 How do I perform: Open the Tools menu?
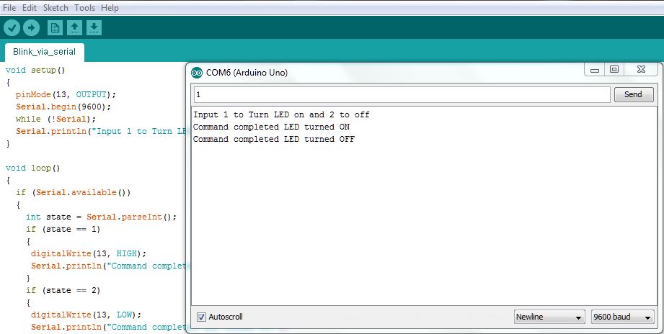coord(84,8)
